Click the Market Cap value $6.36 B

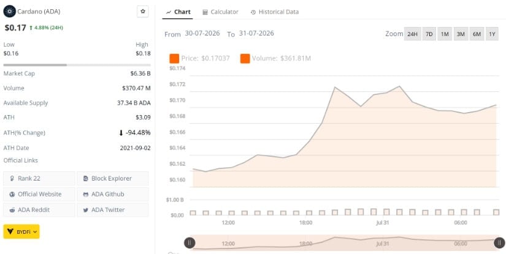pos(140,73)
